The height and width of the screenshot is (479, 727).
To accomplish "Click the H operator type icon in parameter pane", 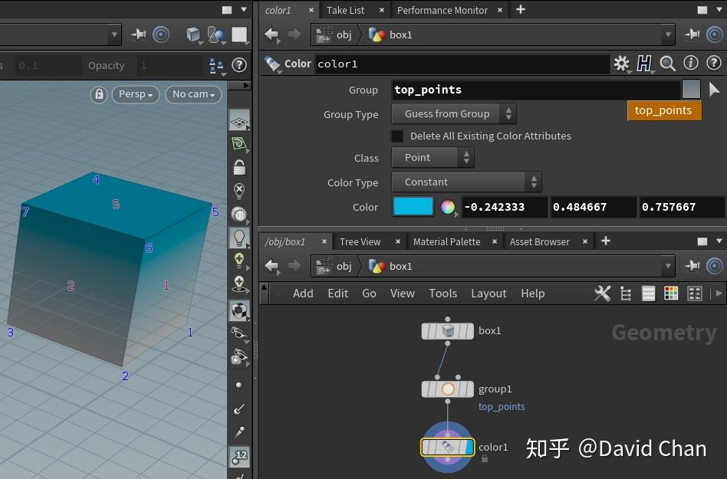I will pyautogui.click(x=644, y=64).
